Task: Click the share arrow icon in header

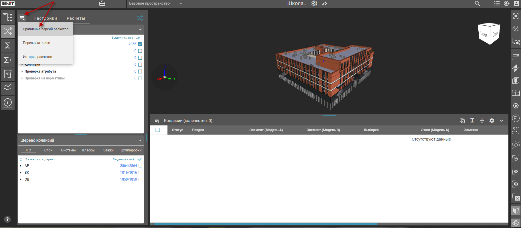Action: point(325,3)
